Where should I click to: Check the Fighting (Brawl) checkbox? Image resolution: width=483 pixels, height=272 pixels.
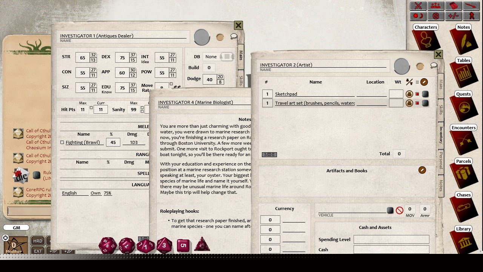tap(62, 142)
